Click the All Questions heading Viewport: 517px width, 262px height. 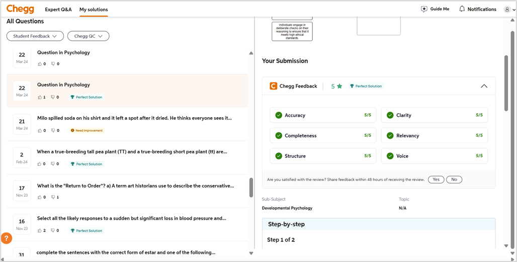pyautogui.click(x=25, y=21)
